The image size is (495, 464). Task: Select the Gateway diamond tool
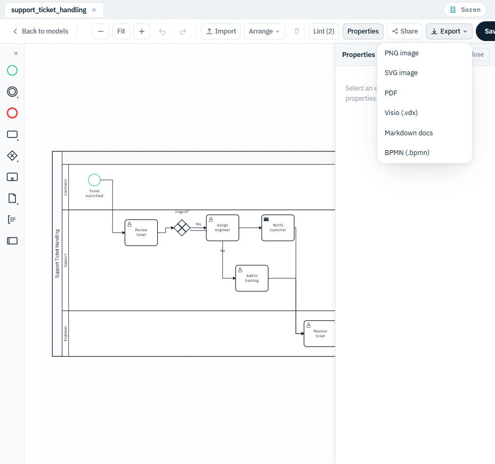(x=12, y=156)
